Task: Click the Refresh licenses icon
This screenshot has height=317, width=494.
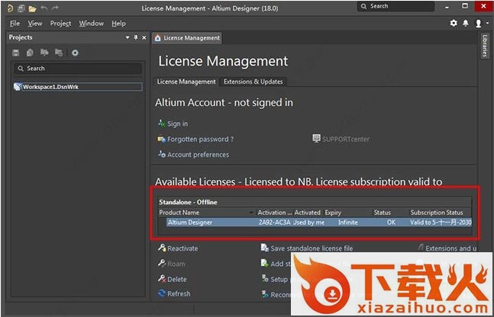Action: pos(162,293)
